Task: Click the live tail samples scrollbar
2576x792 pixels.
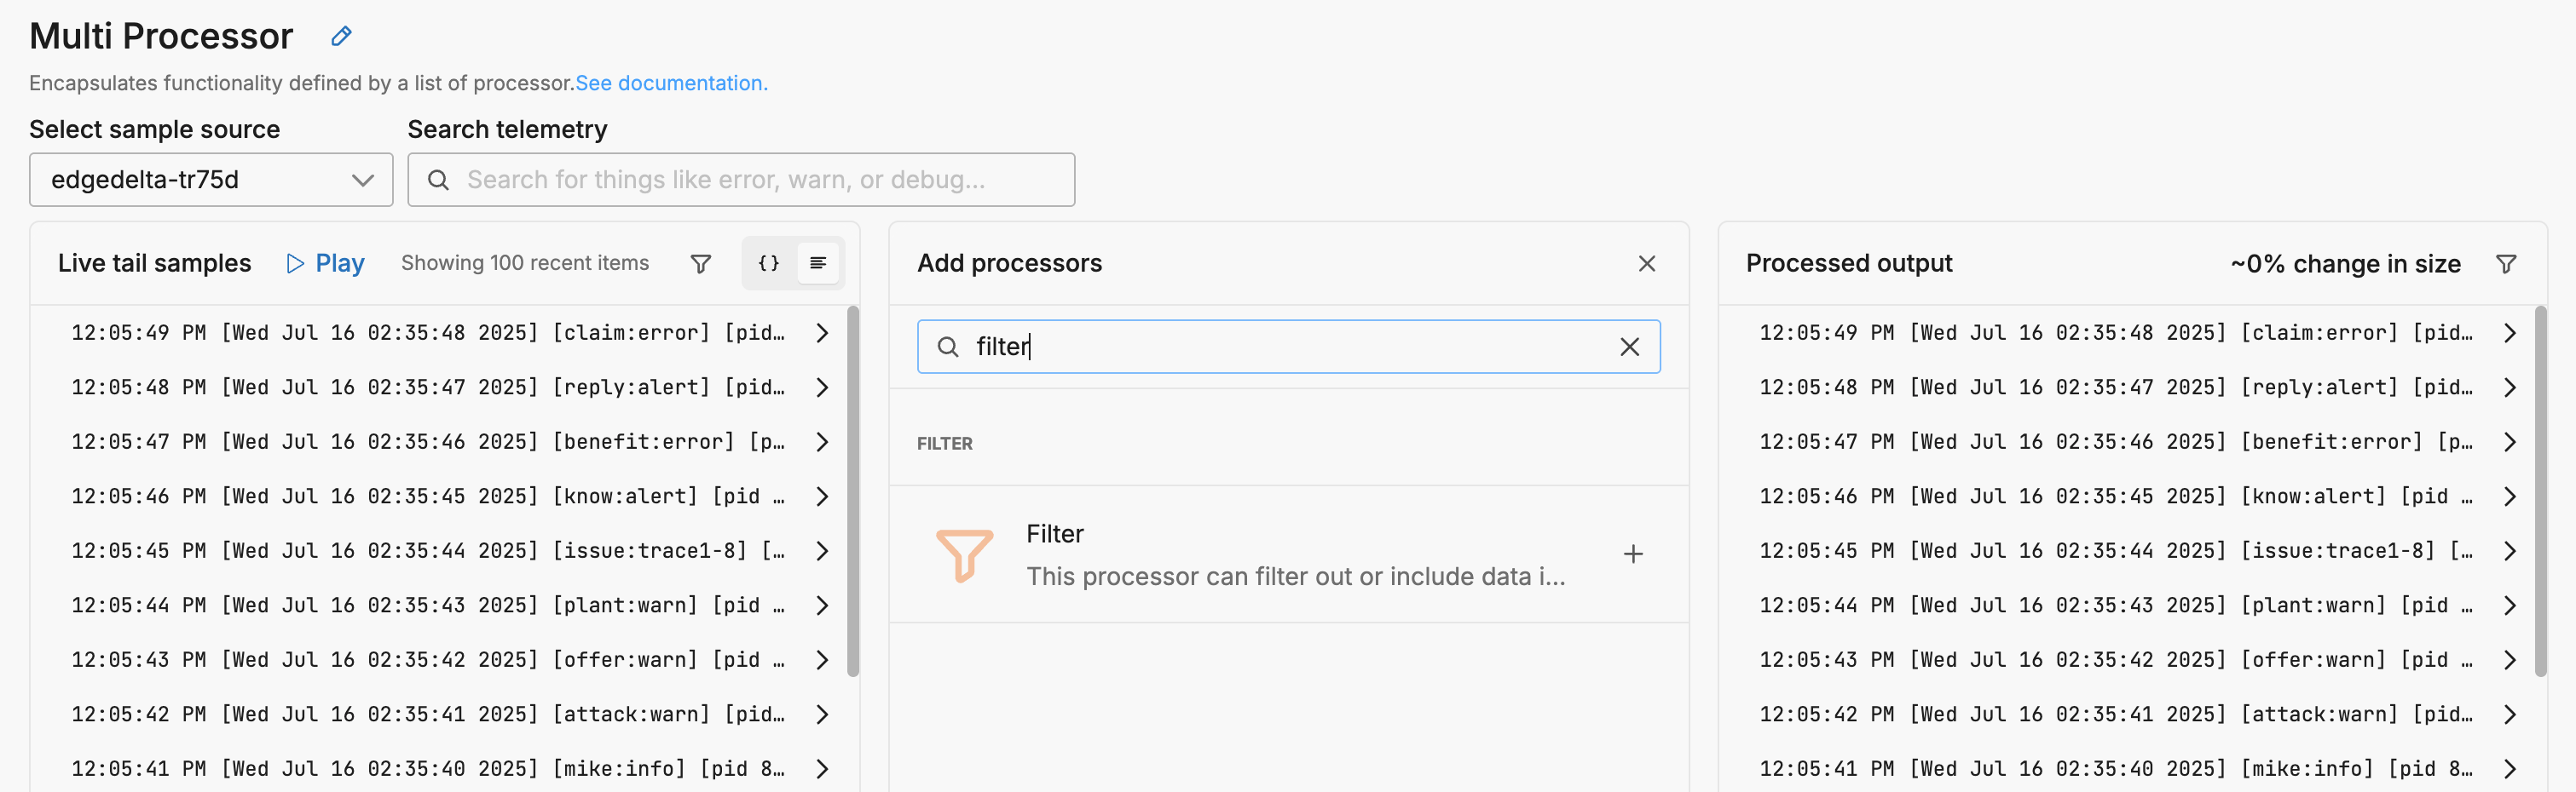Action: pos(853,491)
